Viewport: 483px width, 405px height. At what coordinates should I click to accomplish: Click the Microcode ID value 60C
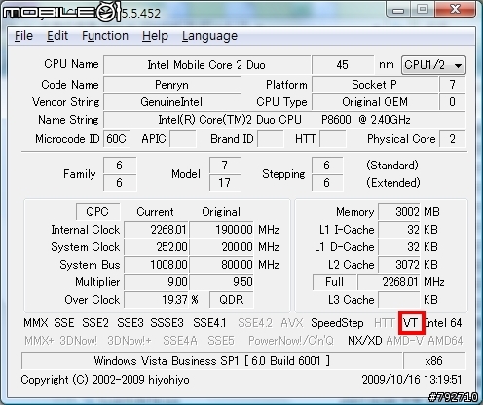click(117, 139)
